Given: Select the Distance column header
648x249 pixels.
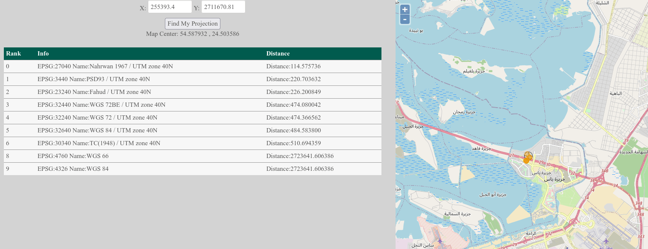Looking at the screenshot, I should [323, 54].
